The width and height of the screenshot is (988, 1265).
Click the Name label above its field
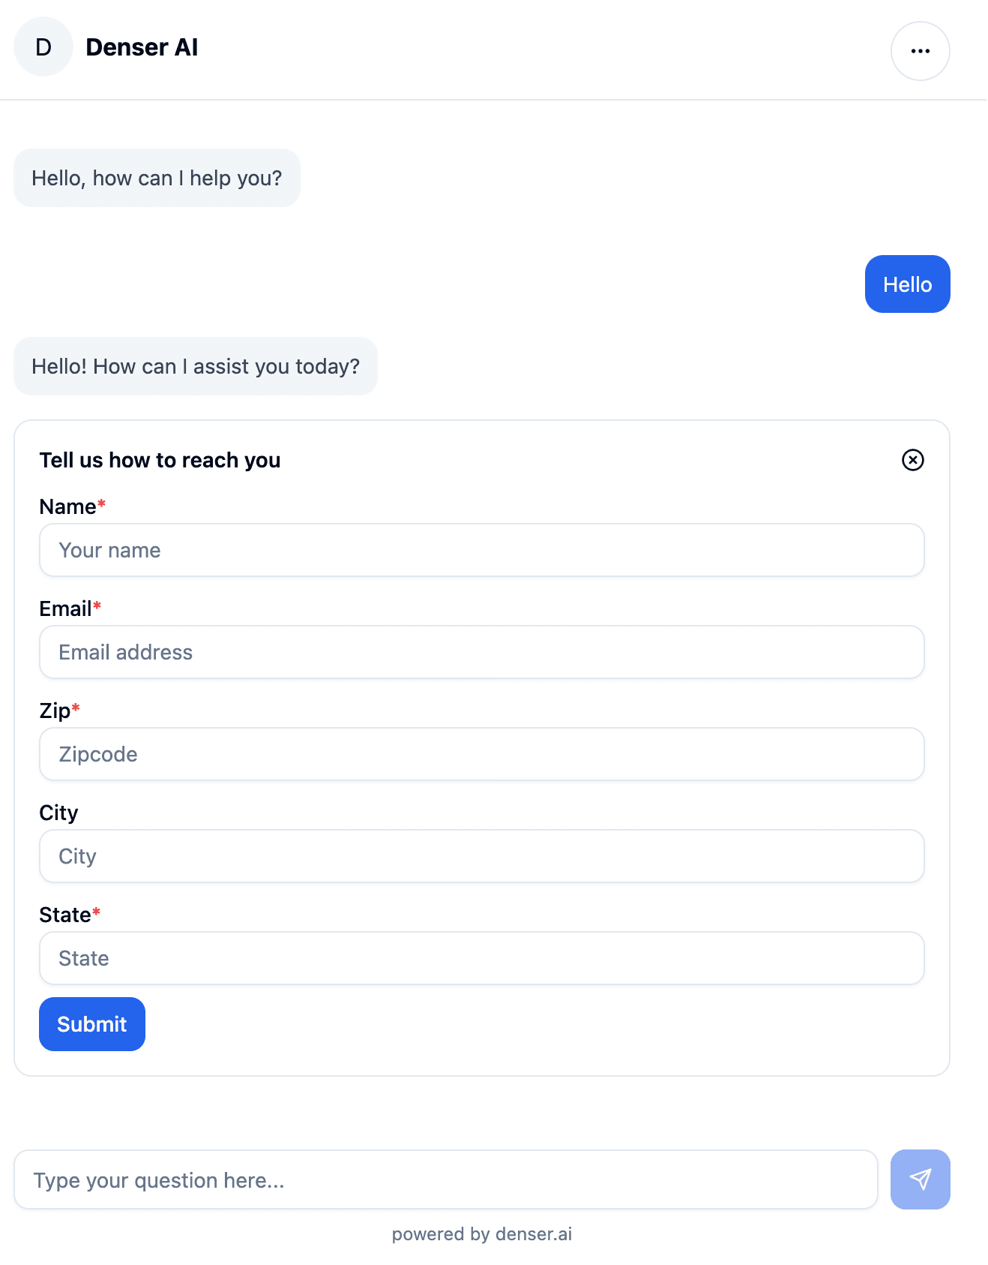[x=67, y=506]
